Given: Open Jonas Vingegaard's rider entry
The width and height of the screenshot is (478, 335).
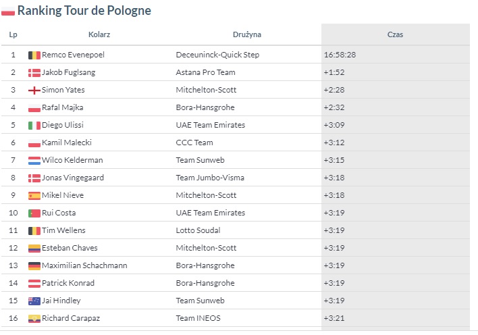Looking at the screenshot, I should coord(73,178).
